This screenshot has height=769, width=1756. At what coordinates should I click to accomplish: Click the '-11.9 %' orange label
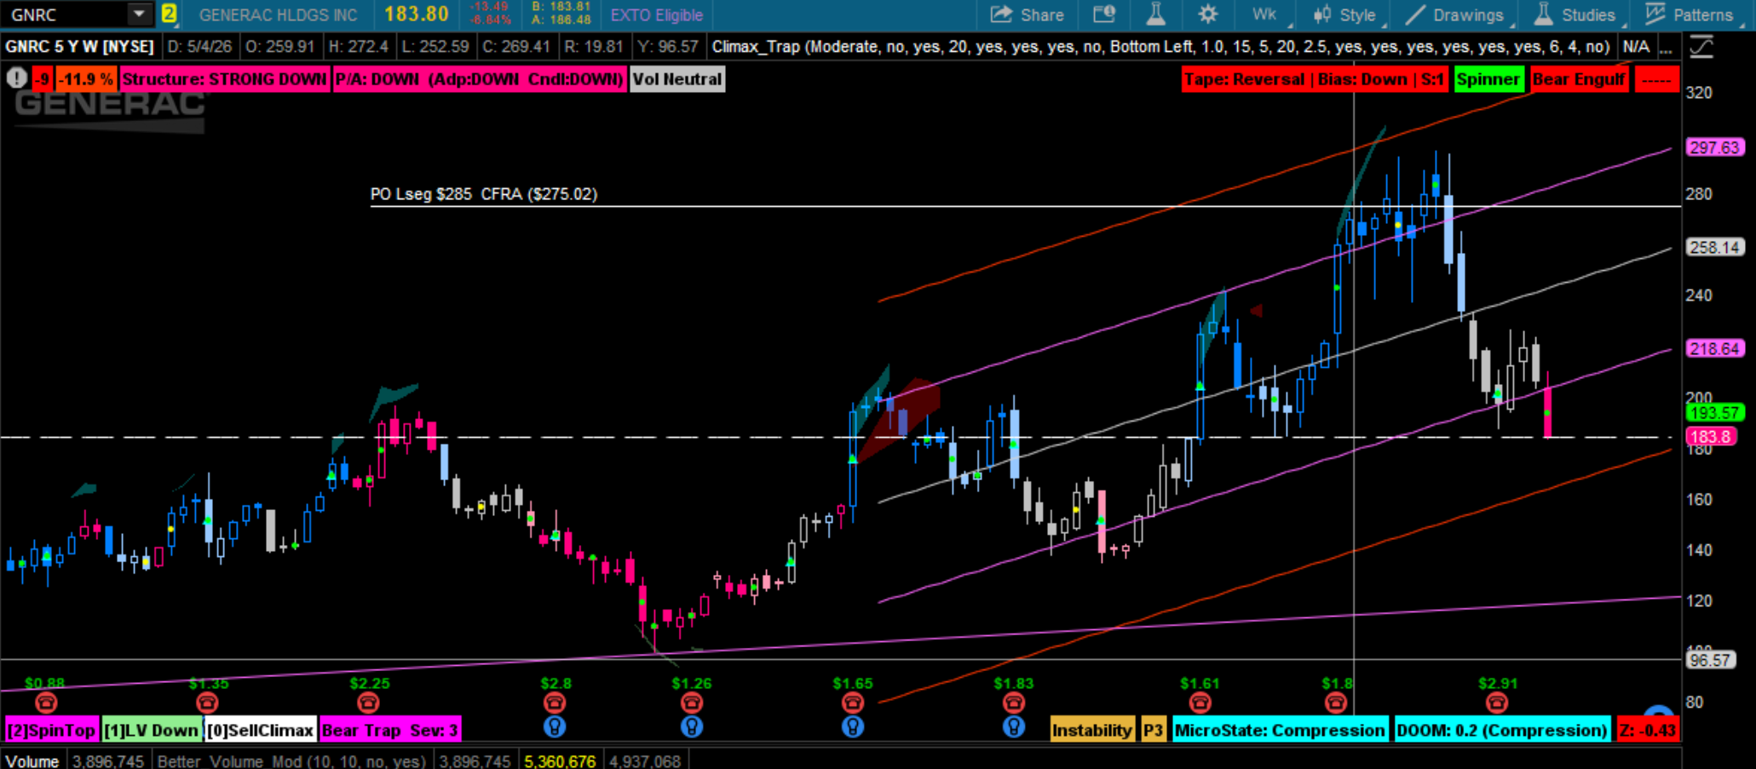[x=87, y=79]
